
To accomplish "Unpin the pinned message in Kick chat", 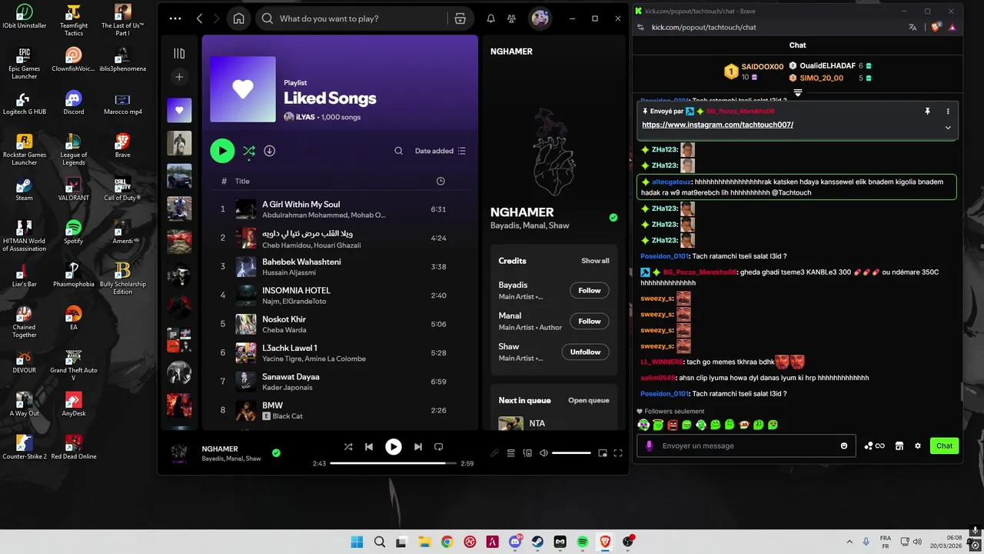I will [927, 112].
